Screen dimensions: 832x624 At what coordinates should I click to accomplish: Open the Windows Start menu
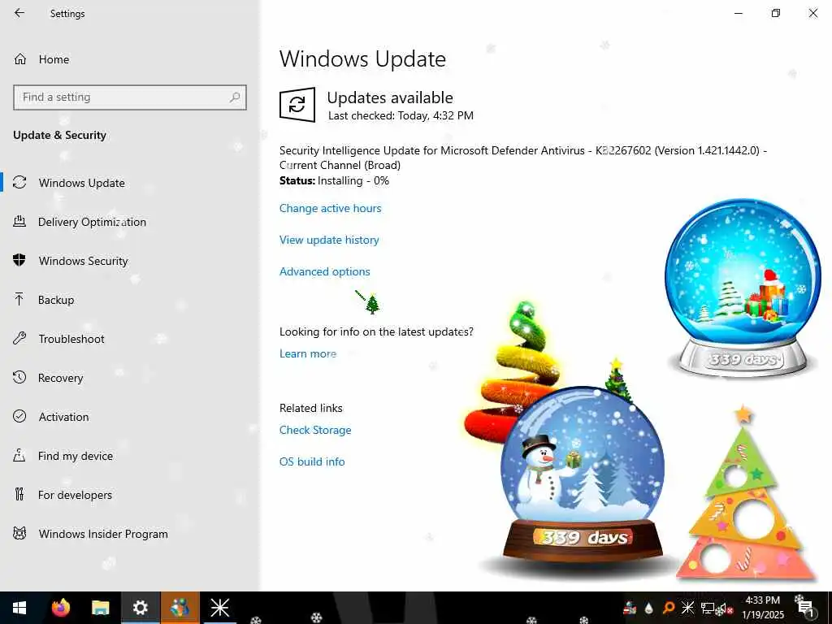pos(19,608)
